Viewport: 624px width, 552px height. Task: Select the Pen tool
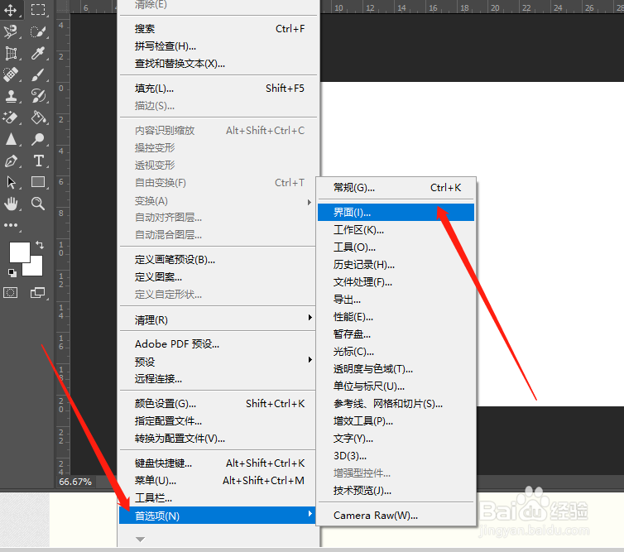click(x=11, y=161)
